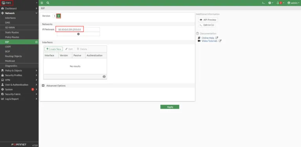Click the Delete interface button

(x=82, y=49)
